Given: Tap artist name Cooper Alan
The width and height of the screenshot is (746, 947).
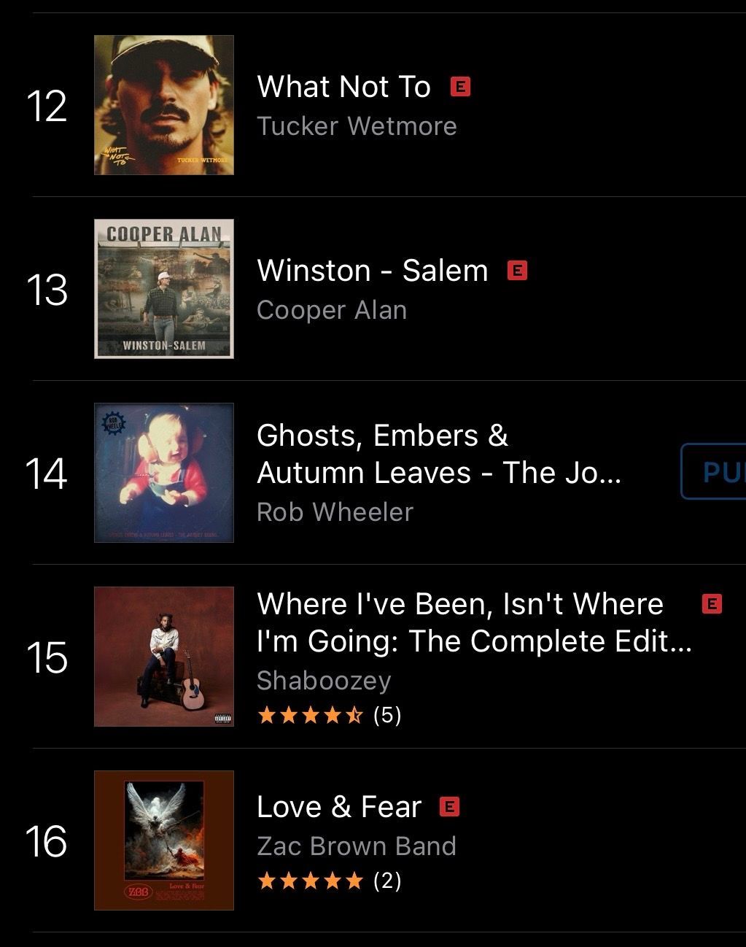Looking at the screenshot, I should [x=332, y=310].
